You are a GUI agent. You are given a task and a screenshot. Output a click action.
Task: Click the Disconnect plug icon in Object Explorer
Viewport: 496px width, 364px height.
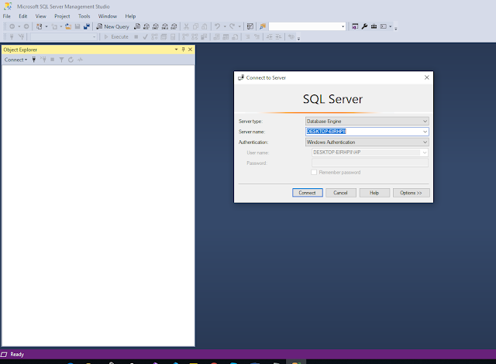tap(43, 60)
